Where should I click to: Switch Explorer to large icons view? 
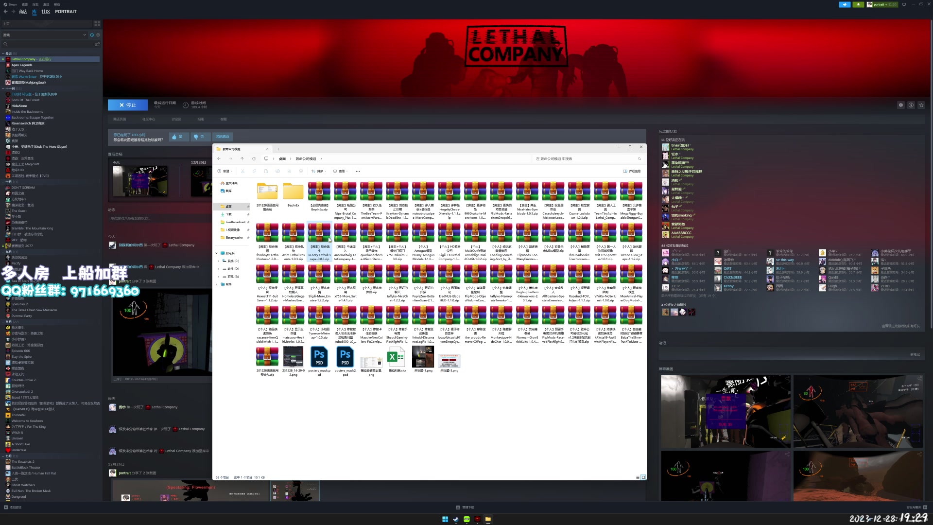[643, 477]
